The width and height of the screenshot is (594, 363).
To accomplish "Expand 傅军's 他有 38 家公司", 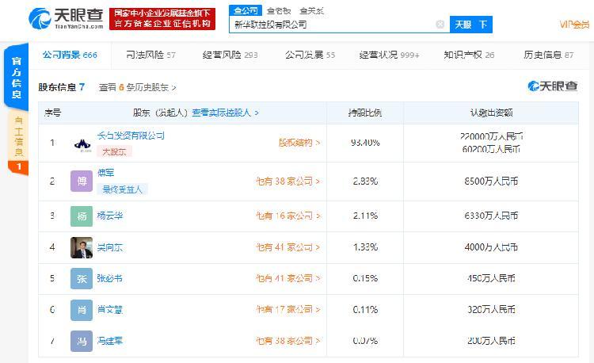I will 288,181.
